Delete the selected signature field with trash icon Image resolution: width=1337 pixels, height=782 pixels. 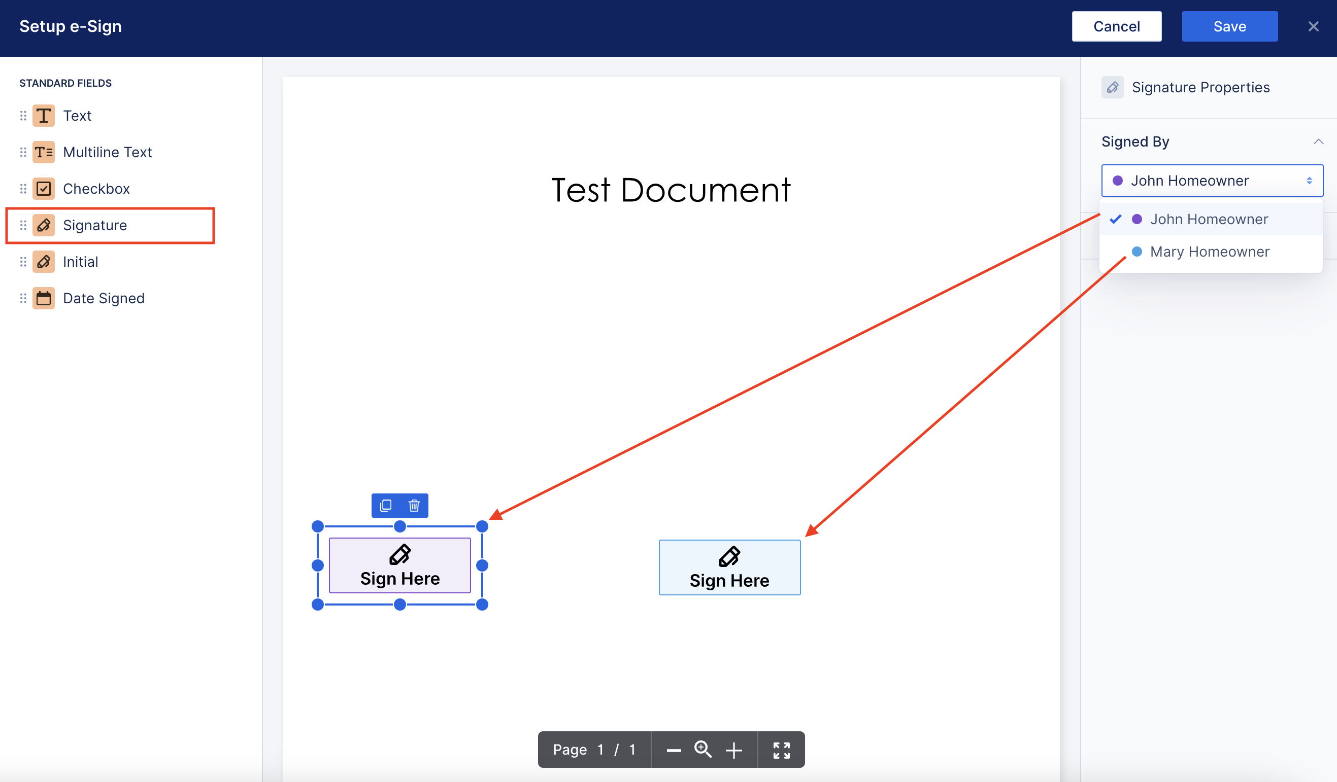coord(414,505)
